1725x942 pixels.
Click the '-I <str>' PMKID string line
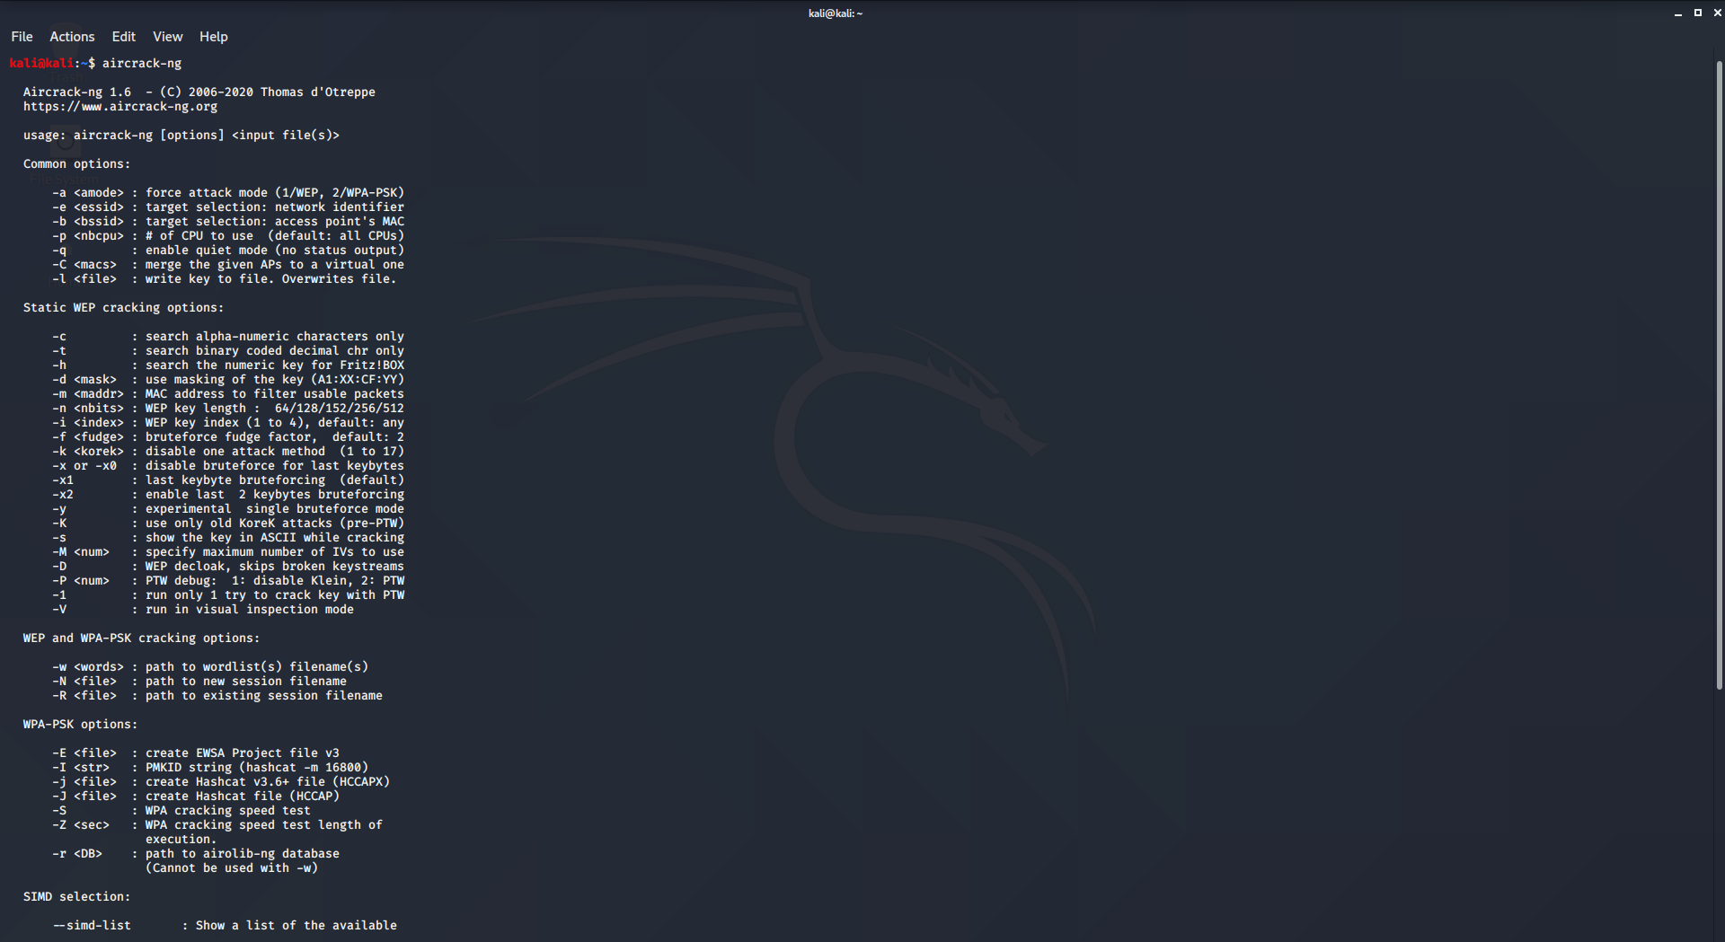point(210,768)
